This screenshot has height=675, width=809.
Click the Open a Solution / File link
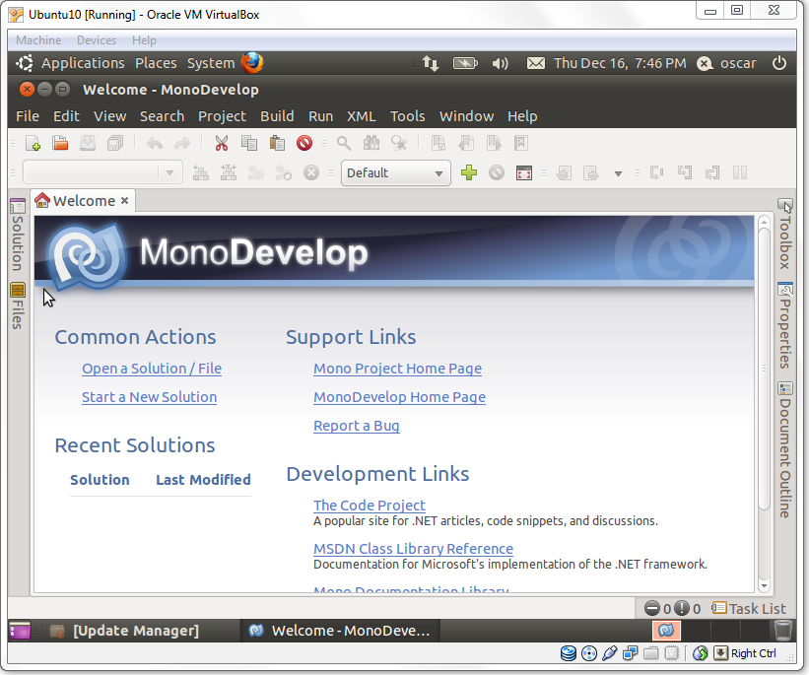point(151,369)
